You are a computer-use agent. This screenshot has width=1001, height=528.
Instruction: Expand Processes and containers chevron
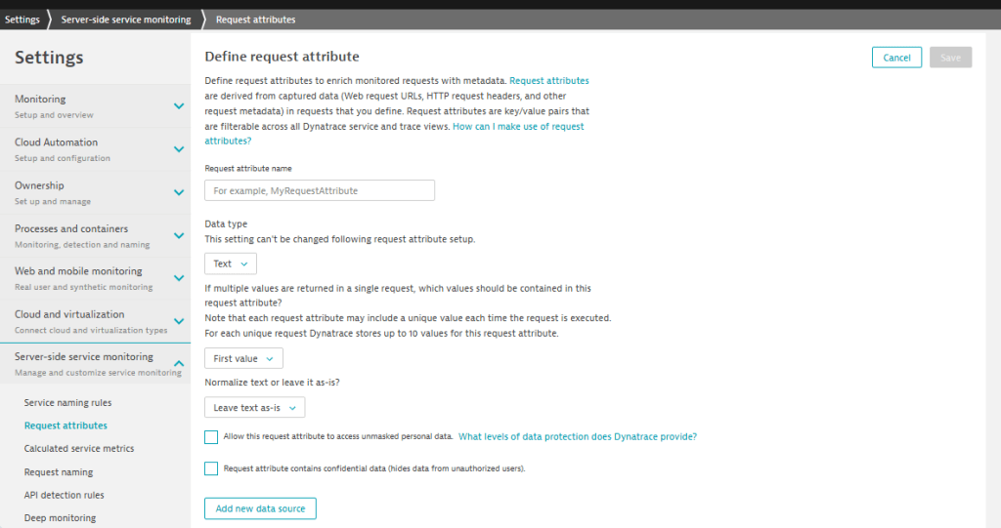[x=179, y=236]
